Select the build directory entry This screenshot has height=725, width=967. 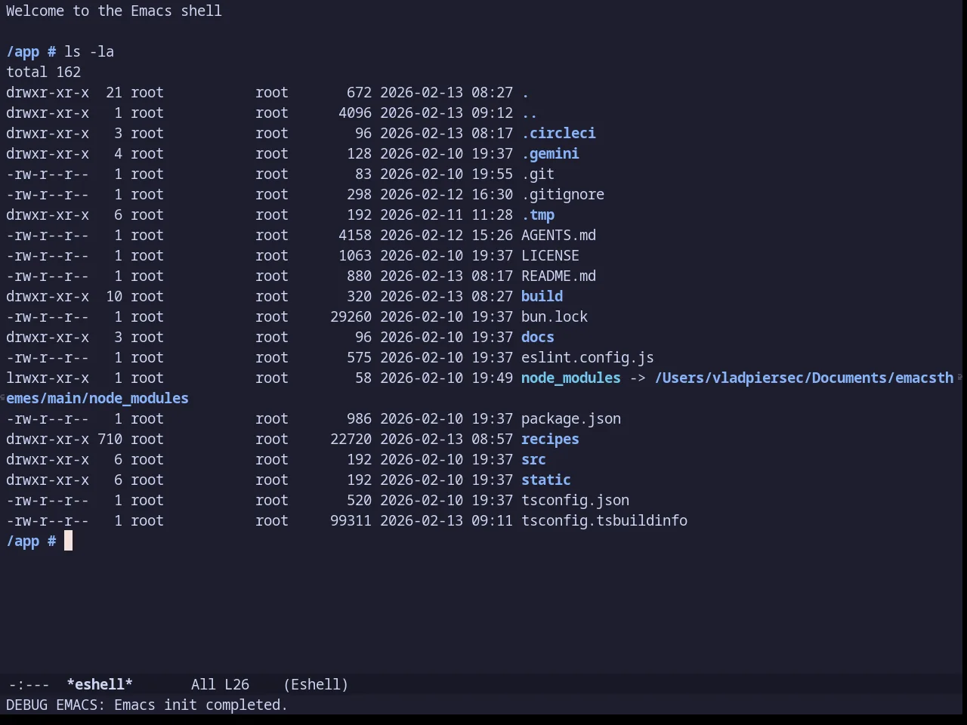542,296
